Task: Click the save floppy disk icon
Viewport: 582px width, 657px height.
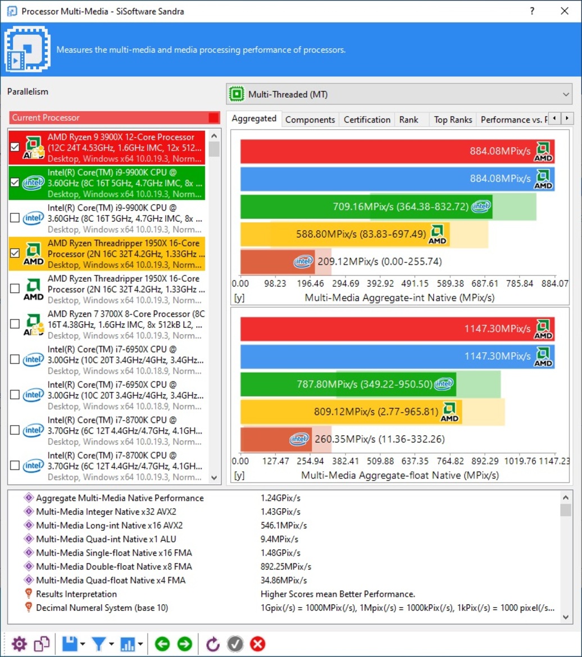Action: (x=70, y=644)
